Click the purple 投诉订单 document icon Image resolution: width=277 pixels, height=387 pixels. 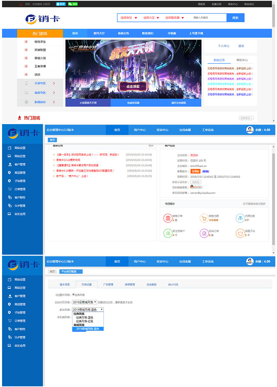pyautogui.click(x=204, y=232)
